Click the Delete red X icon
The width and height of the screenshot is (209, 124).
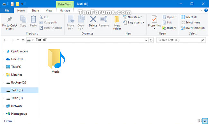[x=93, y=19]
